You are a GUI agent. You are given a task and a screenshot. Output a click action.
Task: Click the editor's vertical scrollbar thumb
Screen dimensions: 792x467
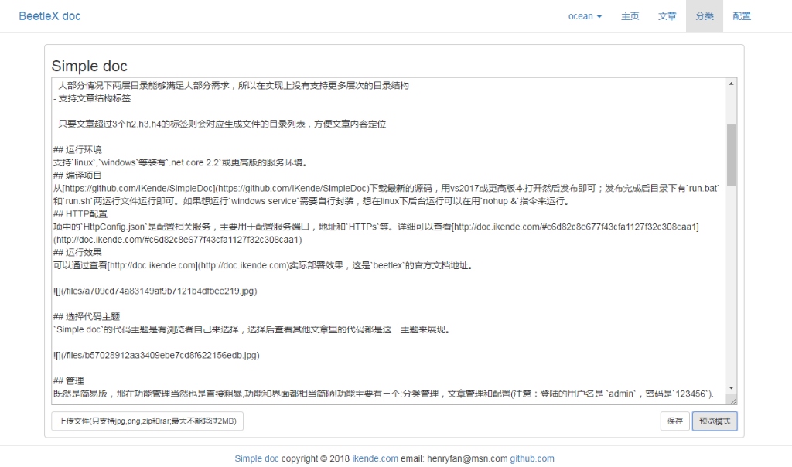tap(731, 155)
